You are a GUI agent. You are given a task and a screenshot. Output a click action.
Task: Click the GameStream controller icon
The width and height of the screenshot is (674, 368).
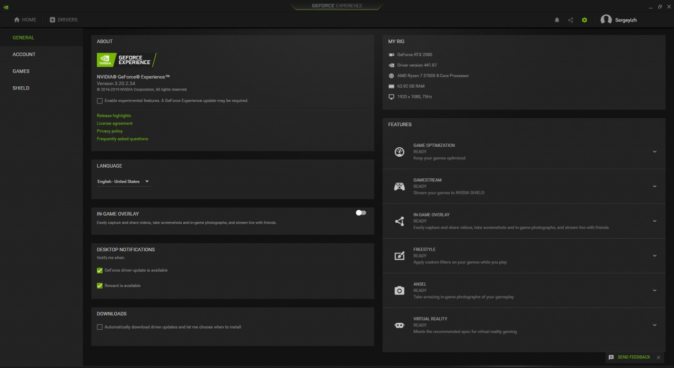399,187
